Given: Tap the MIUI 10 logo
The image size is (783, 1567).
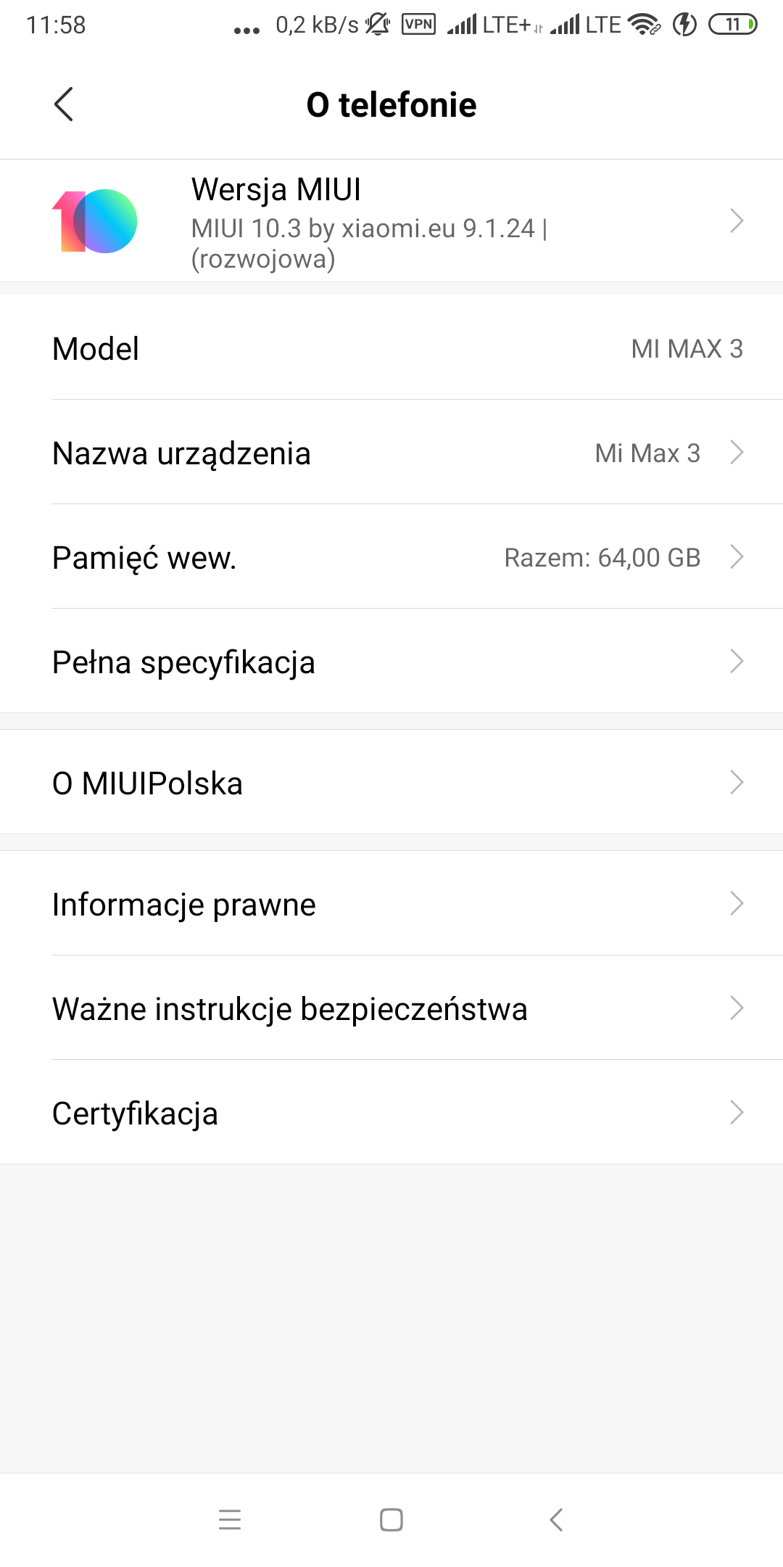Looking at the screenshot, I should [95, 221].
